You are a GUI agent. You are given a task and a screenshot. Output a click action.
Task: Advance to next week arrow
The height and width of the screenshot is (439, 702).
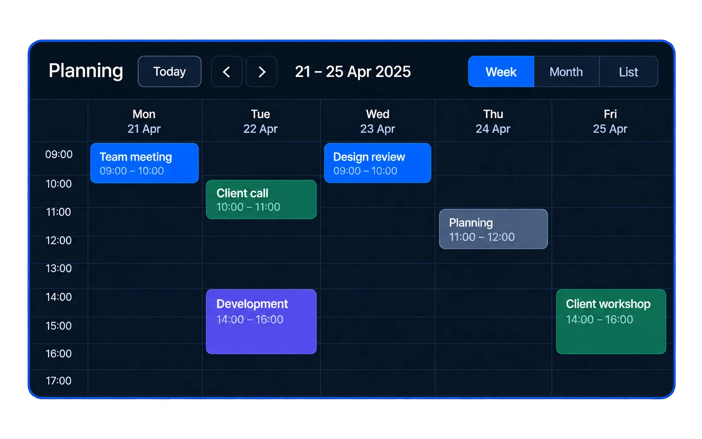tap(262, 72)
